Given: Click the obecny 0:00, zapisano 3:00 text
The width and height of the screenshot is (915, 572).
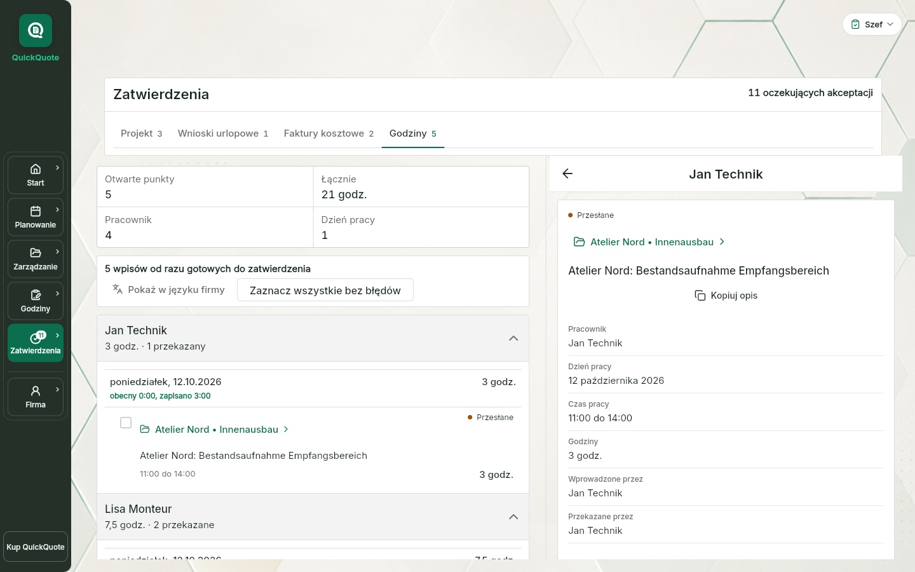Looking at the screenshot, I should (x=160, y=396).
